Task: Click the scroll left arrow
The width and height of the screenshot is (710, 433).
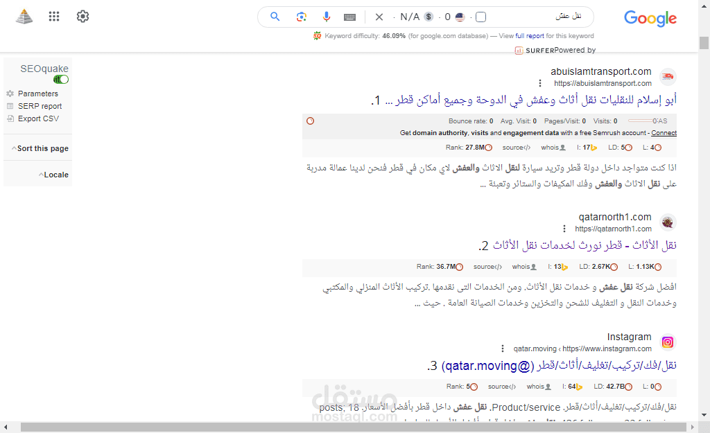Action: (x=6, y=427)
